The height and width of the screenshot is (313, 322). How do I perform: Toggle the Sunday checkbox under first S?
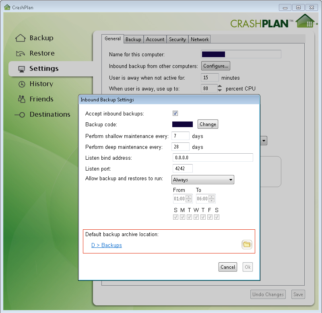(175, 217)
